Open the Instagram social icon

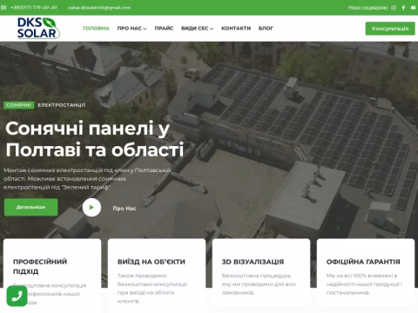[x=394, y=8]
